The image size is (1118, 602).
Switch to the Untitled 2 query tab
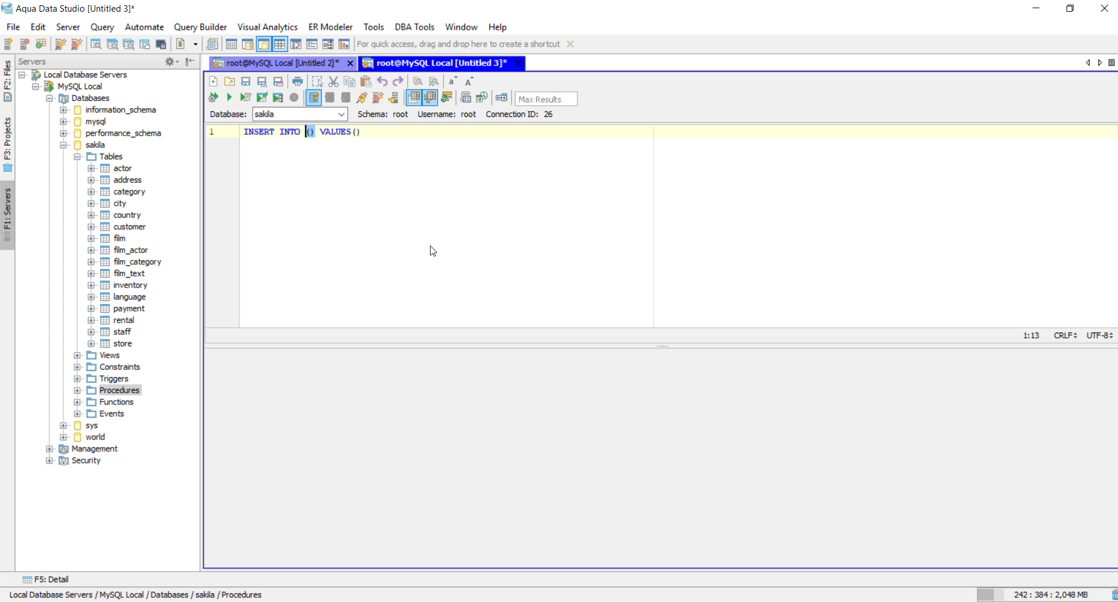(278, 63)
